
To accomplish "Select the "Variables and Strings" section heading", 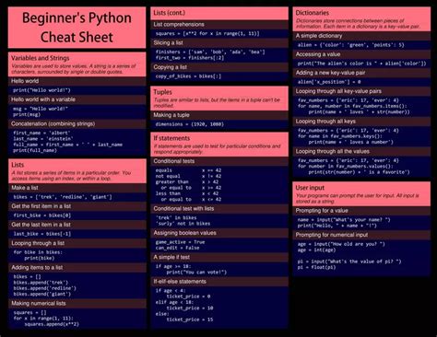I will [x=41, y=58].
